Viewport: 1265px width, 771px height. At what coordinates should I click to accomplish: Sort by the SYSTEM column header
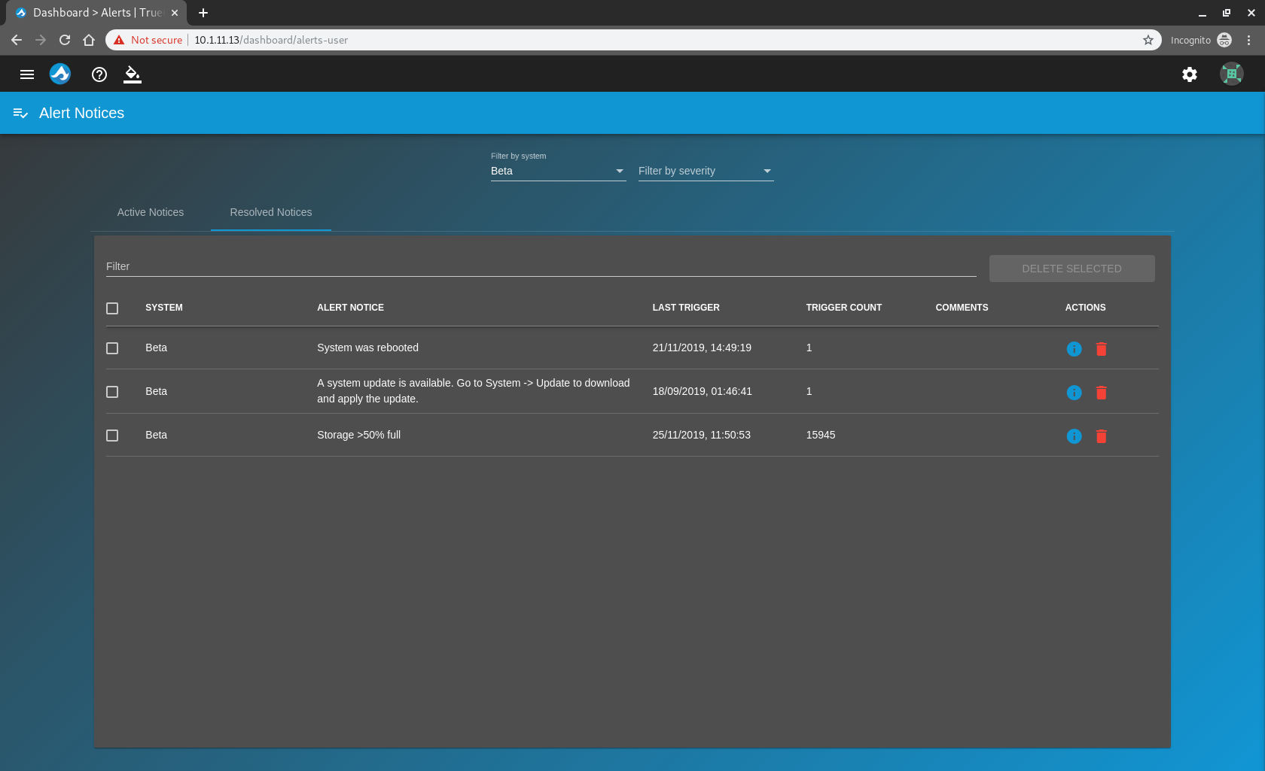click(x=164, y=308)
